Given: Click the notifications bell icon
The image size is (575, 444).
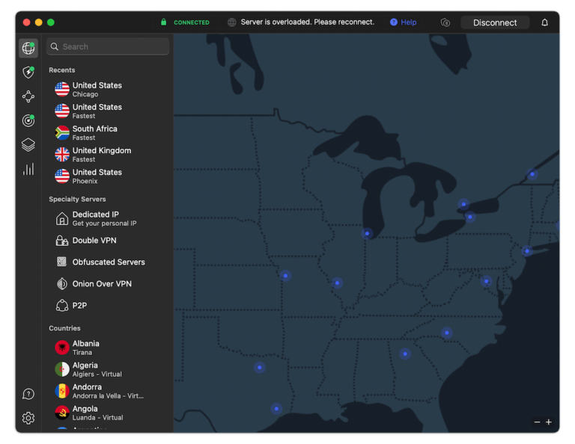Looking at the screenshot, I should click(x=544, y=22).
